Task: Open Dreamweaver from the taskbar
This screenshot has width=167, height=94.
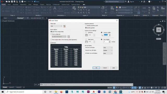Action: pyautogui.click(x=88, y=92)
